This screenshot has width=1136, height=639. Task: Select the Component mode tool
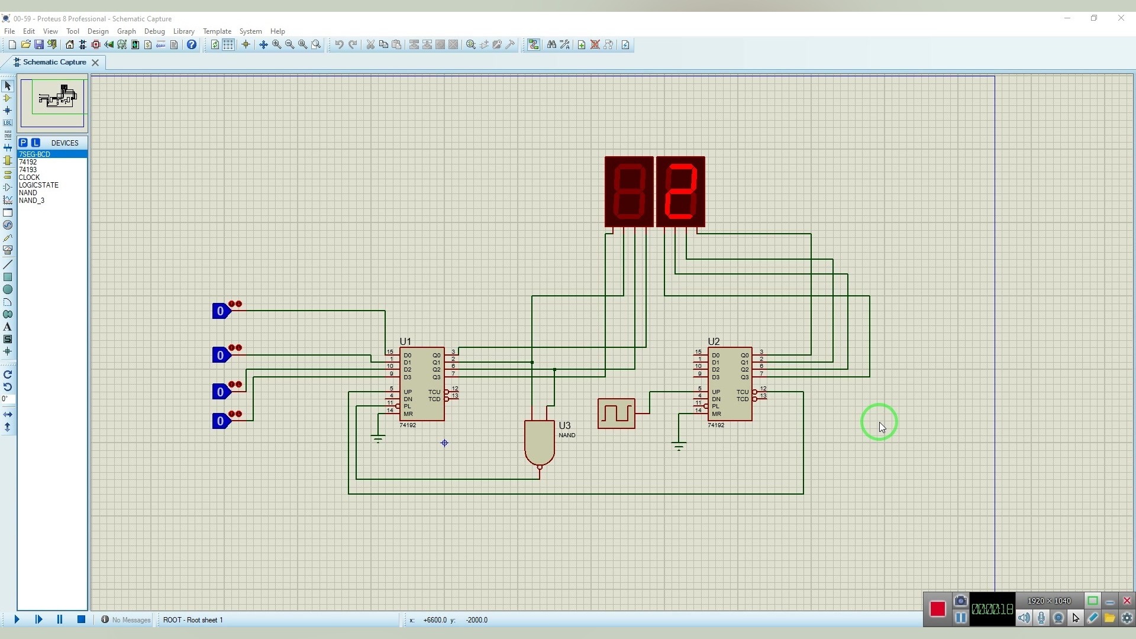pyautogui.click(x=8, y=98)
